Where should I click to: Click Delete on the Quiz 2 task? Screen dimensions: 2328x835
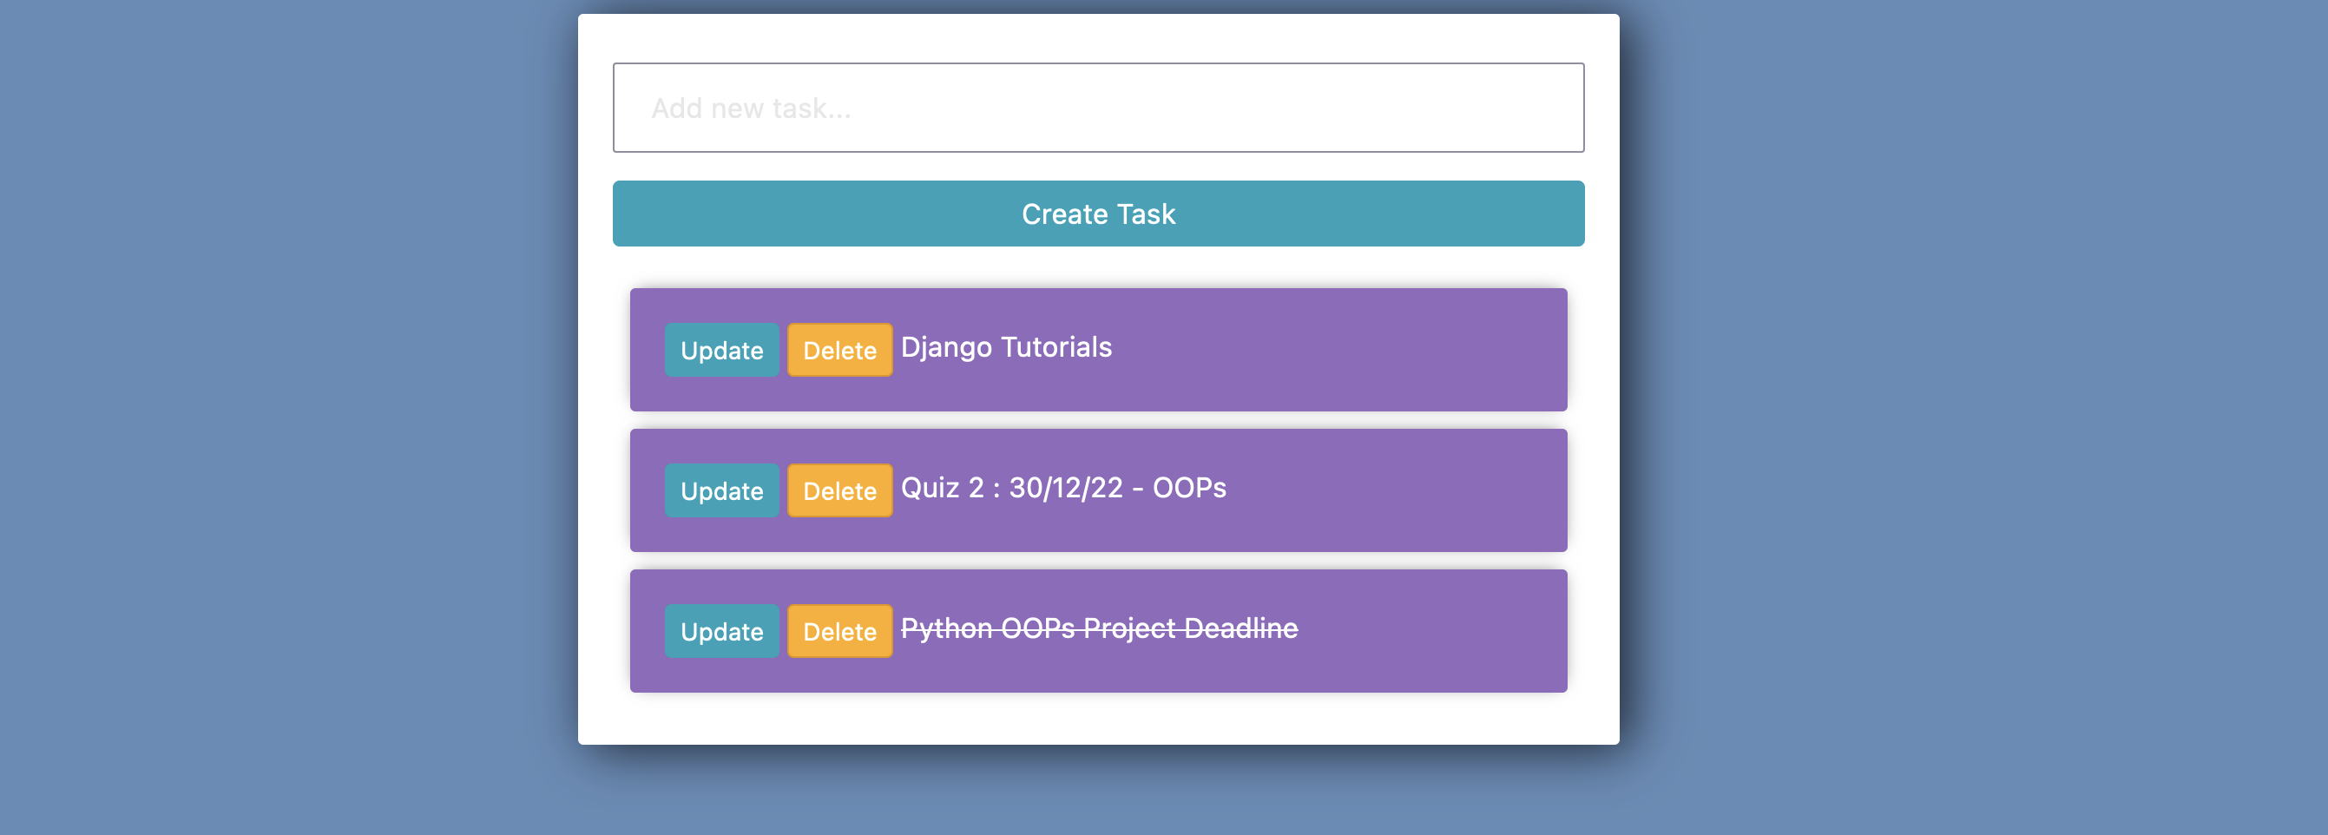click(x=838, y=490)
